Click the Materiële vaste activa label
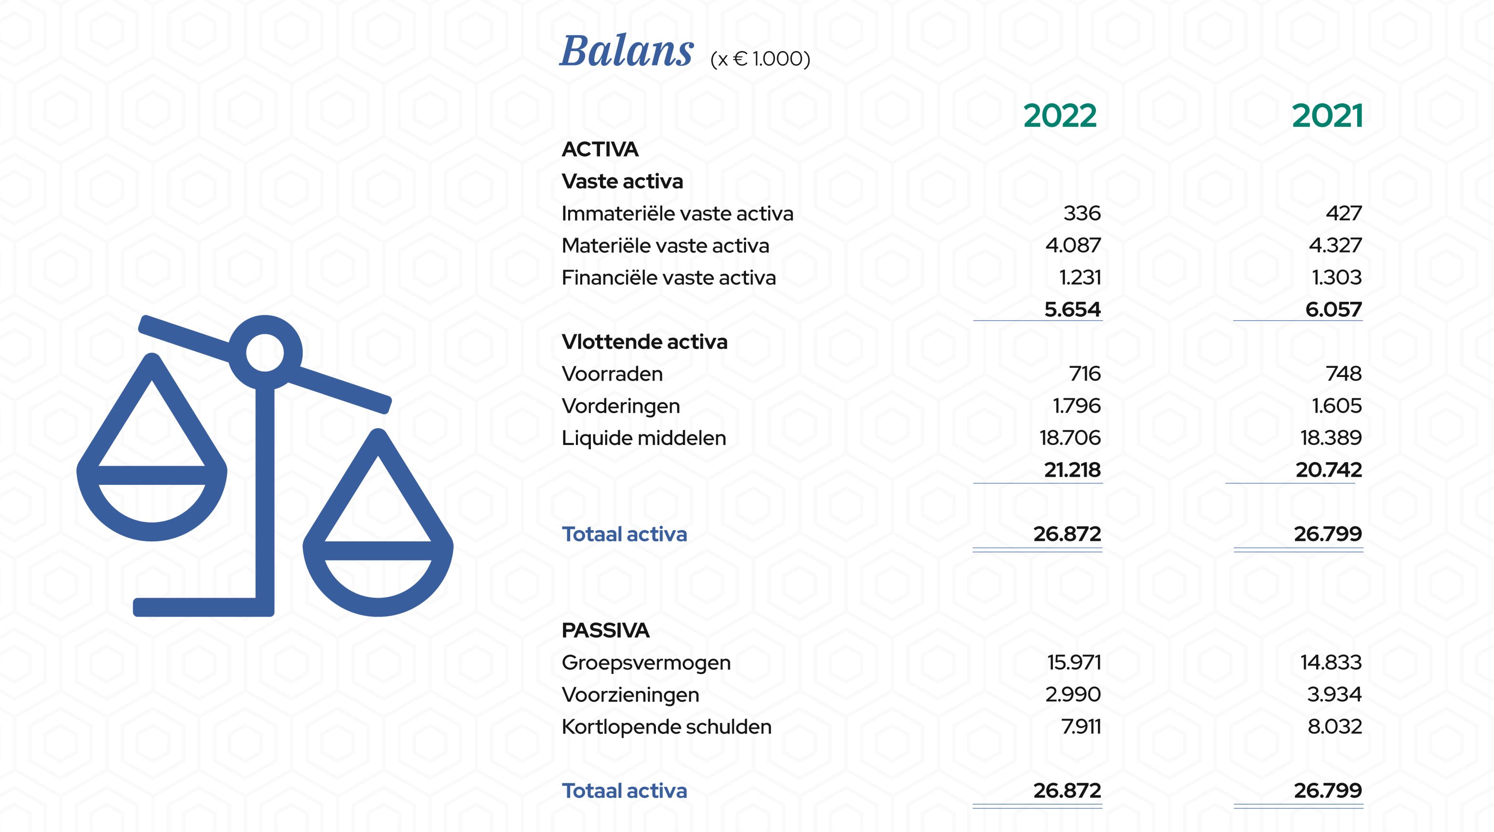The width and height of the screenshot is (1494, 832). click(x=665, y=246)
